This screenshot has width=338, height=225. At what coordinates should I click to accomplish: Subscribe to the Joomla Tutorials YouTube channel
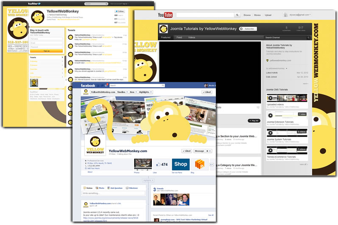[x=248, y=29]
